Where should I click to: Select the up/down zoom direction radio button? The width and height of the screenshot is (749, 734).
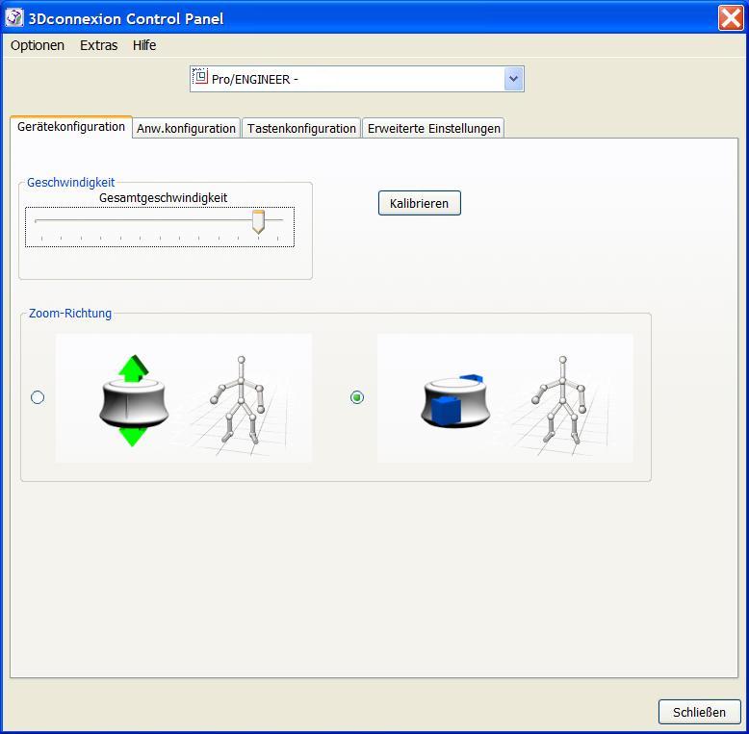[x=38, y=397]
